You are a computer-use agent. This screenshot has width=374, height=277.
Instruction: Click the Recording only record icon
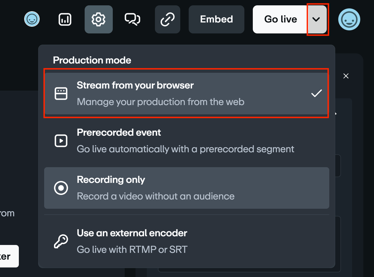[61, 188]
